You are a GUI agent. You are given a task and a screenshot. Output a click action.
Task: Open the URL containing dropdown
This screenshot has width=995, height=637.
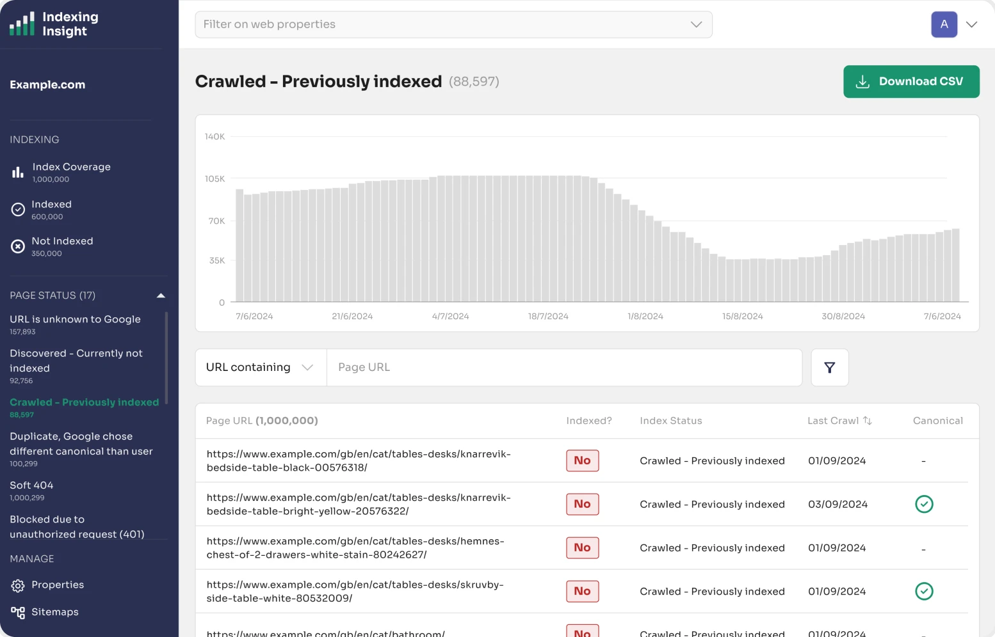pyautogui.click(x=261, y=368)
